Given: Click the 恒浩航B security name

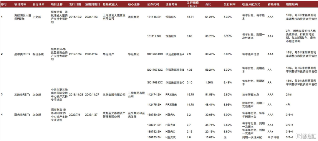Looking at the screenshot, I should click(171, 36).
